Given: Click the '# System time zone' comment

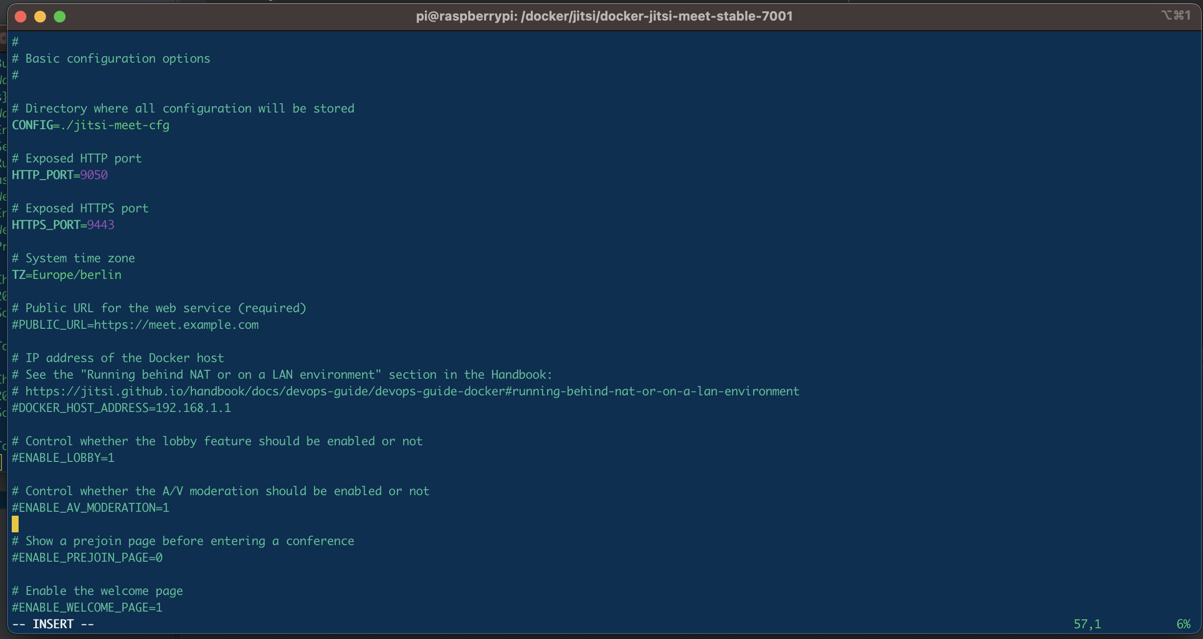Looking at the screenshot, I should pos(73,258).
